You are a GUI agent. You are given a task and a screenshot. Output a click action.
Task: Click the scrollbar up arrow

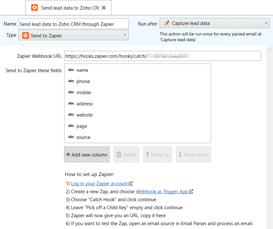pos(269,49)
